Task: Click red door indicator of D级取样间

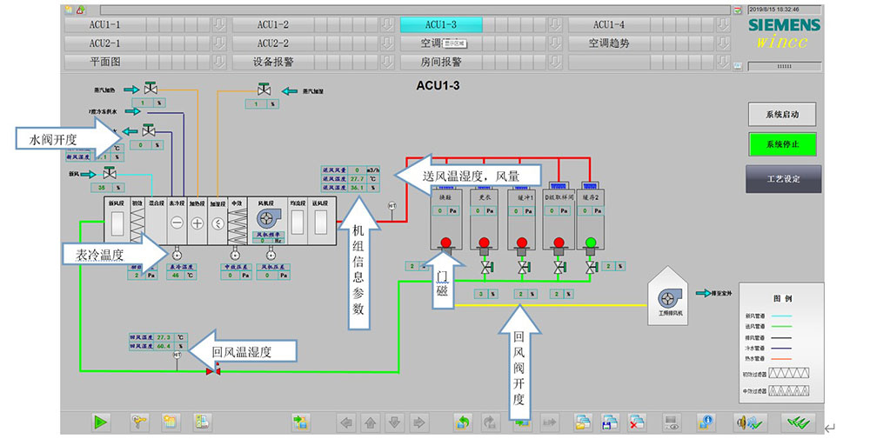Action: [x=559, y=243]
